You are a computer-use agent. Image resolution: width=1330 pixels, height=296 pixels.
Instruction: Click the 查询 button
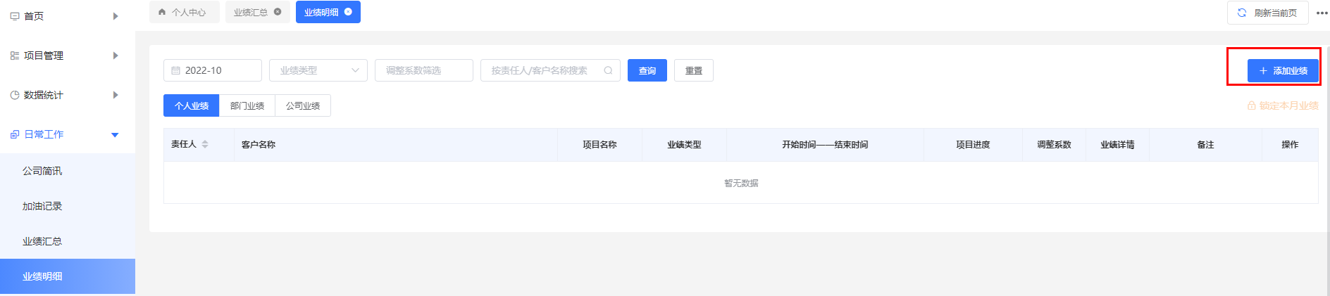pos(647,70)
